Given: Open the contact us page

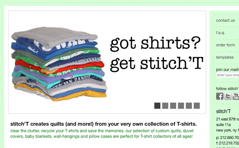Looking at the screenshot, I should pyautogui.click(x=226, y=20).
